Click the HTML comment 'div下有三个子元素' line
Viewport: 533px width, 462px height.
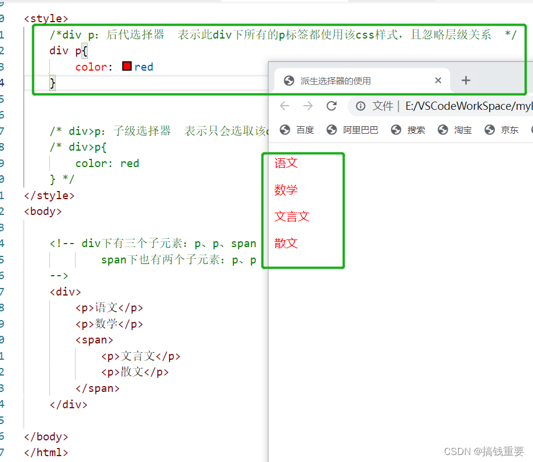click(x=153, y=244)
